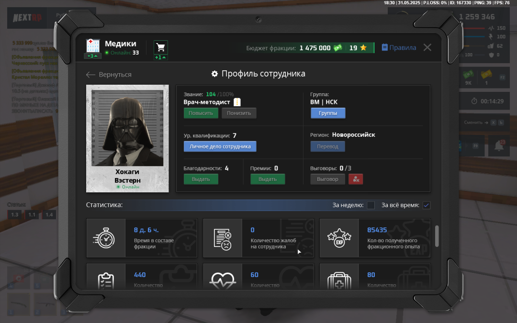Image resolution: width=517 pixels, height=323 pixels.
Task: Open Личное дело сотрудника
Action: 220,146
